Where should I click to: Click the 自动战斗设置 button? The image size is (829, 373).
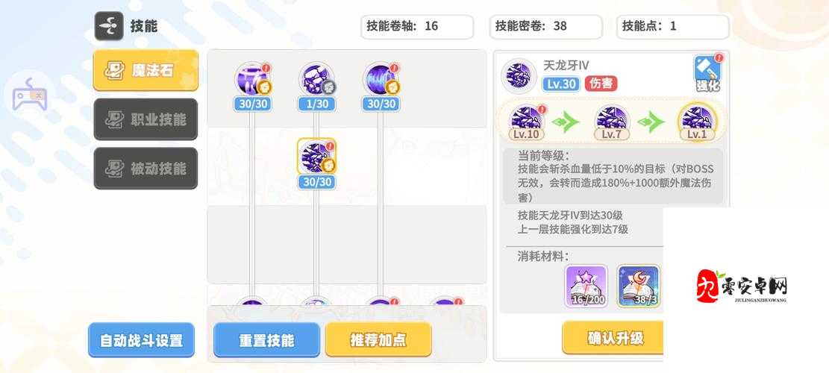[x=141, y=340]
